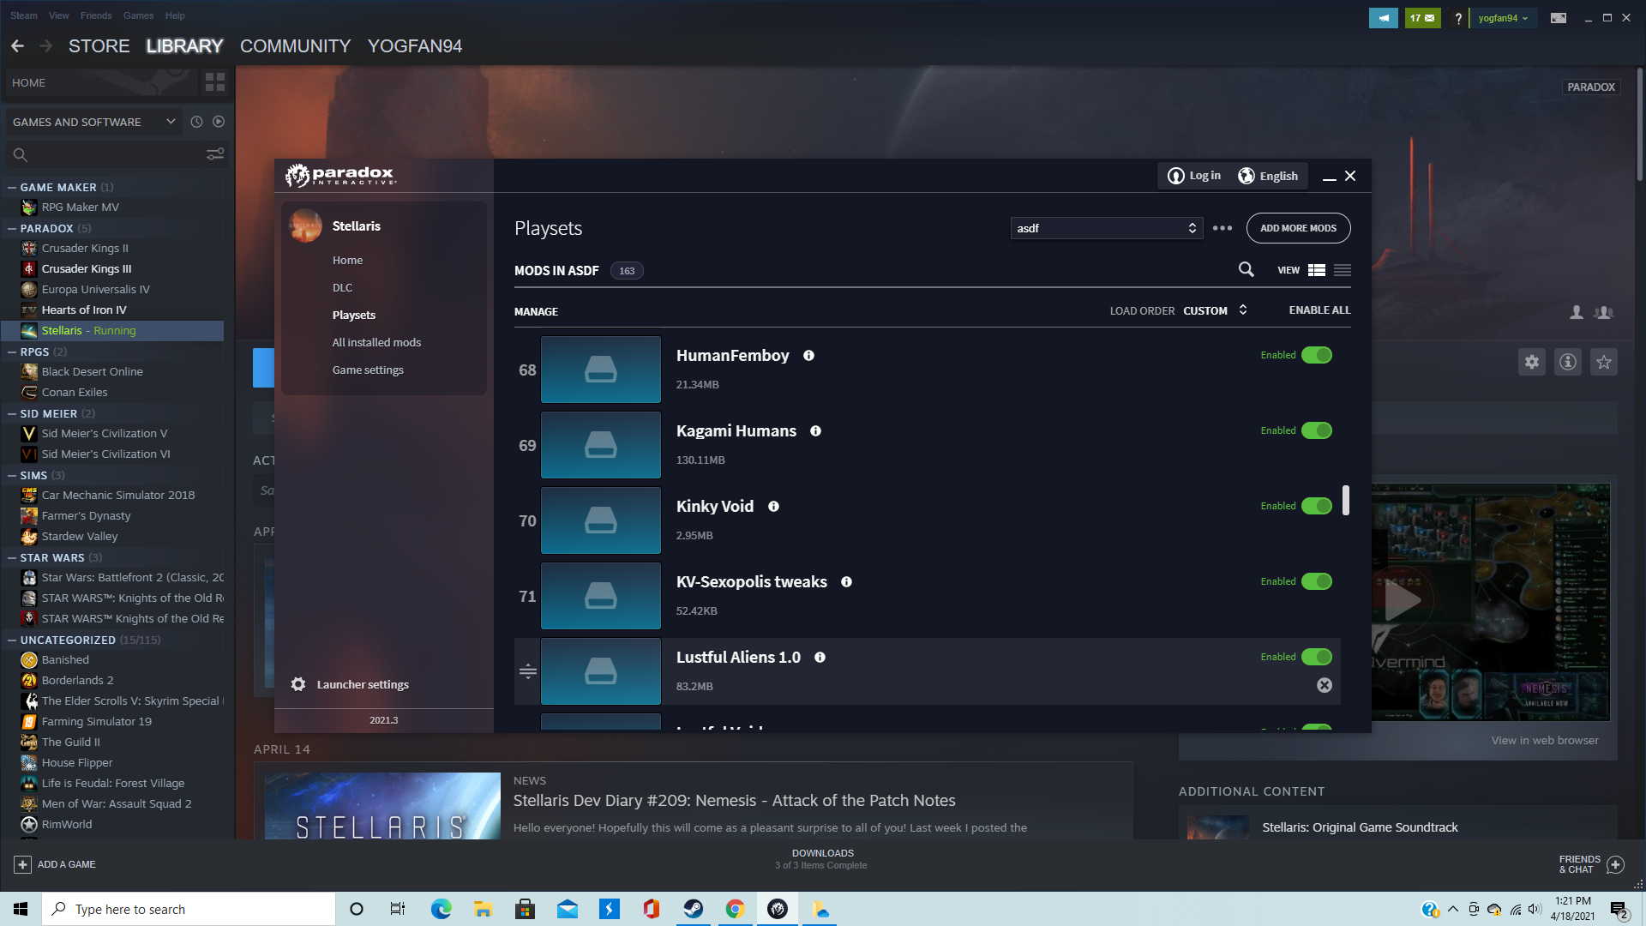Open Steam Big Picture mode icon
This screenshot has height=926, width=1646.
coord(1559,18)
